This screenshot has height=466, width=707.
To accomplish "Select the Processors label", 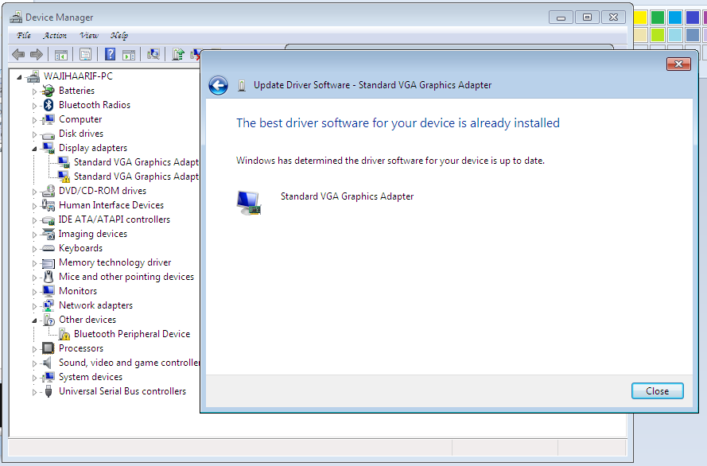I will 81,348.
